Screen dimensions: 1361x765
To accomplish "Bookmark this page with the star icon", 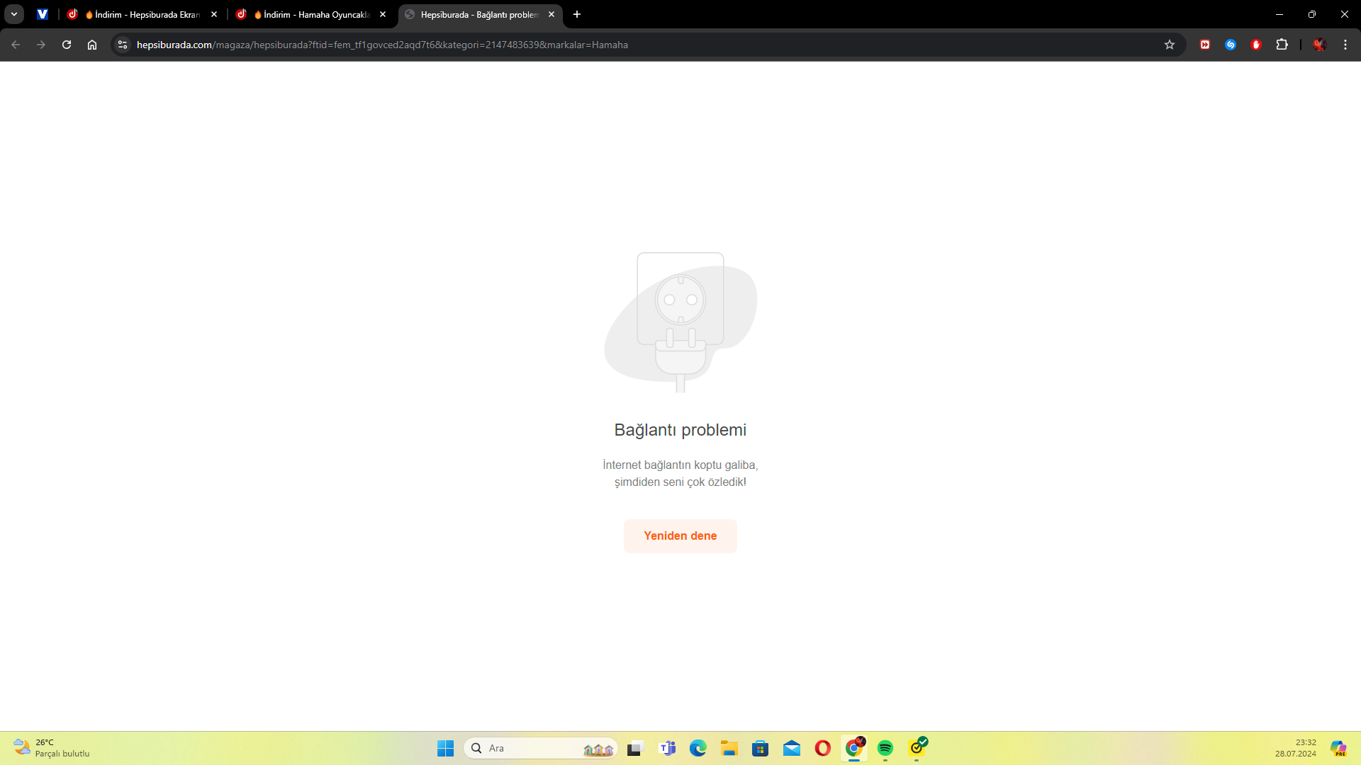I will (x=1170, y=45).
